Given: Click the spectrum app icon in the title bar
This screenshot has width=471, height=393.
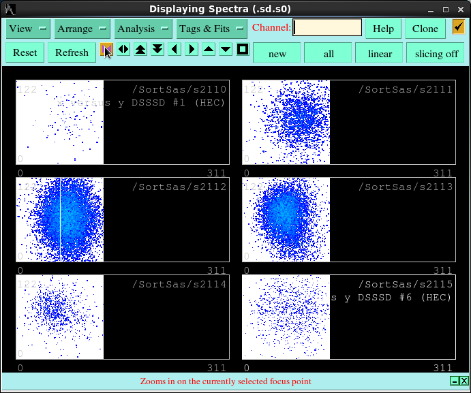Looking at the screenshot, I should [10, 9].
